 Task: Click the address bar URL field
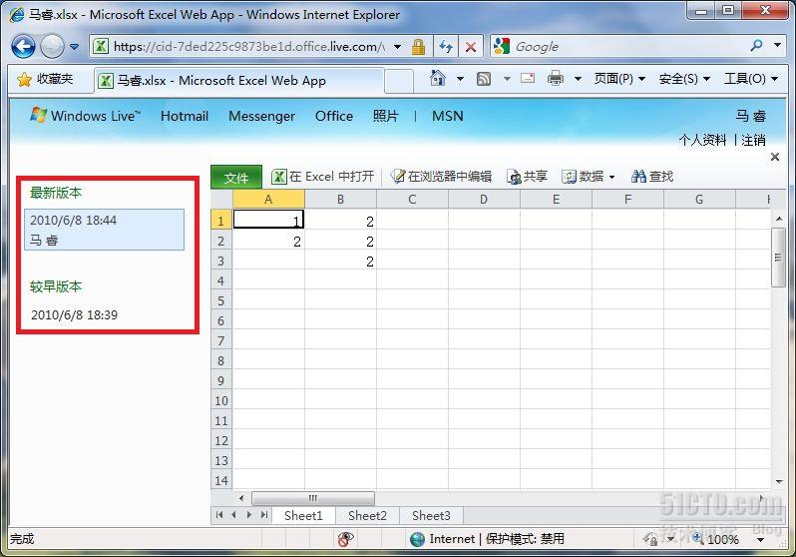248,47
